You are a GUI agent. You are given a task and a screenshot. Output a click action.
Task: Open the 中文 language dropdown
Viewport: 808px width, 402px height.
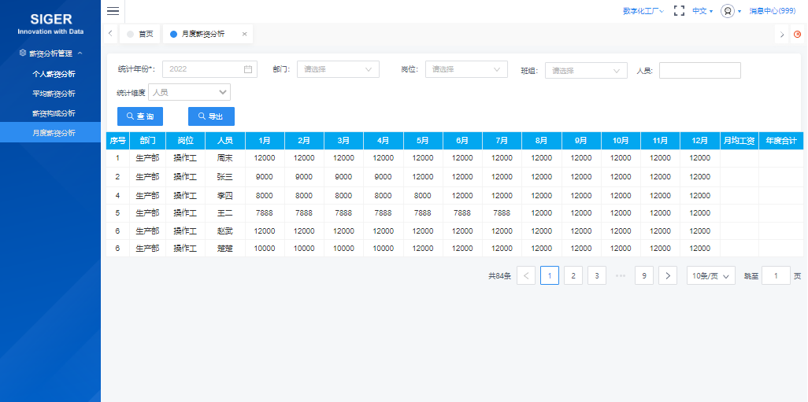click(702, 11)
